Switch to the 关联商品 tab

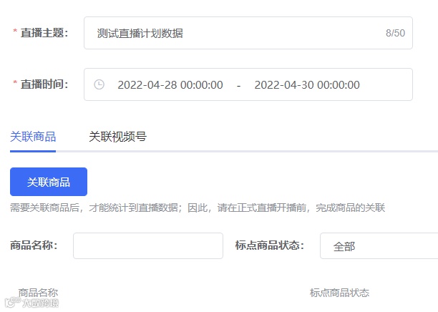33,137
